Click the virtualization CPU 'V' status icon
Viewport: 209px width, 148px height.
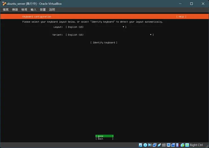[178, 145]
